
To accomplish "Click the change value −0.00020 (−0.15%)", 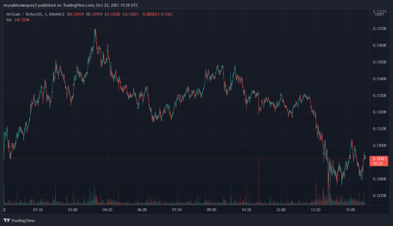I will point(157,14).
